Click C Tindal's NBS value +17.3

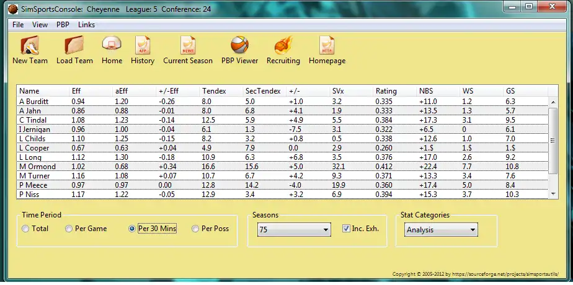[428, 120]
